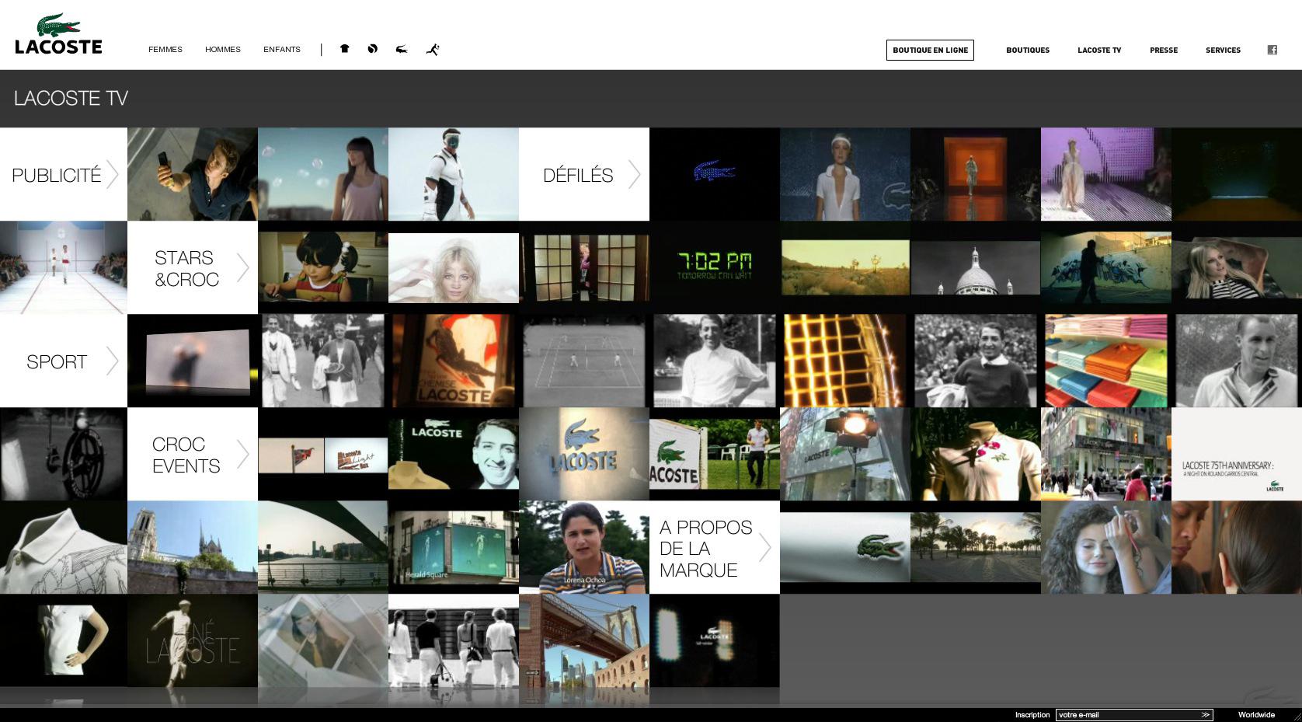Play the sketched white polo video
Screen dimensions: 1302x722
[x=64, y=547]
